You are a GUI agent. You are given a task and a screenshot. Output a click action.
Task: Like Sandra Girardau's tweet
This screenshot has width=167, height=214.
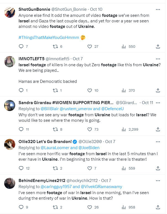[x=90, y=129]
